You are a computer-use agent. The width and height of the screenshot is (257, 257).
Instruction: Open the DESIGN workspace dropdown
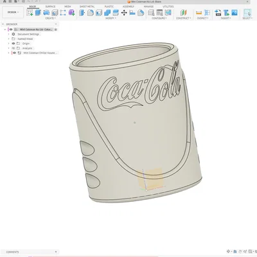click(13, 12)
